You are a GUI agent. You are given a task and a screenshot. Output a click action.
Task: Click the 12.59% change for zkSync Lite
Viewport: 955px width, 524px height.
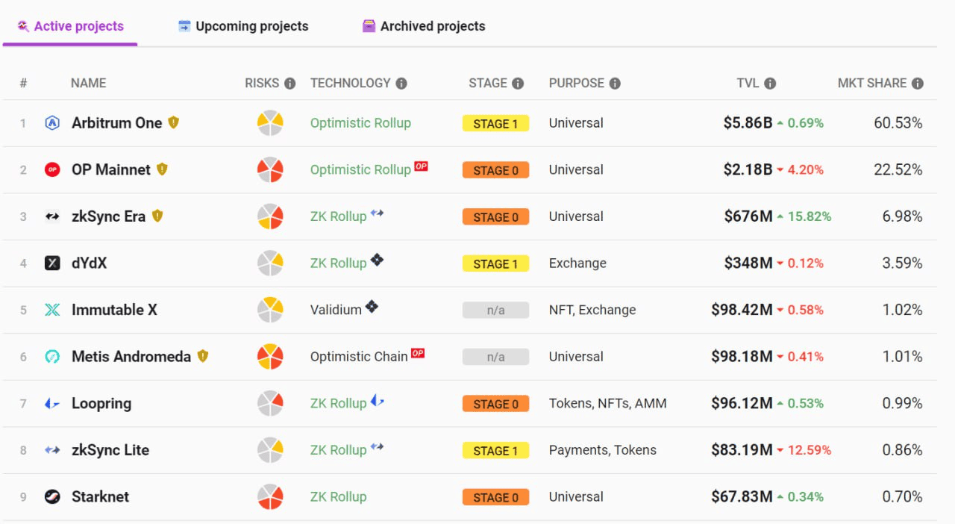point(804,450)
